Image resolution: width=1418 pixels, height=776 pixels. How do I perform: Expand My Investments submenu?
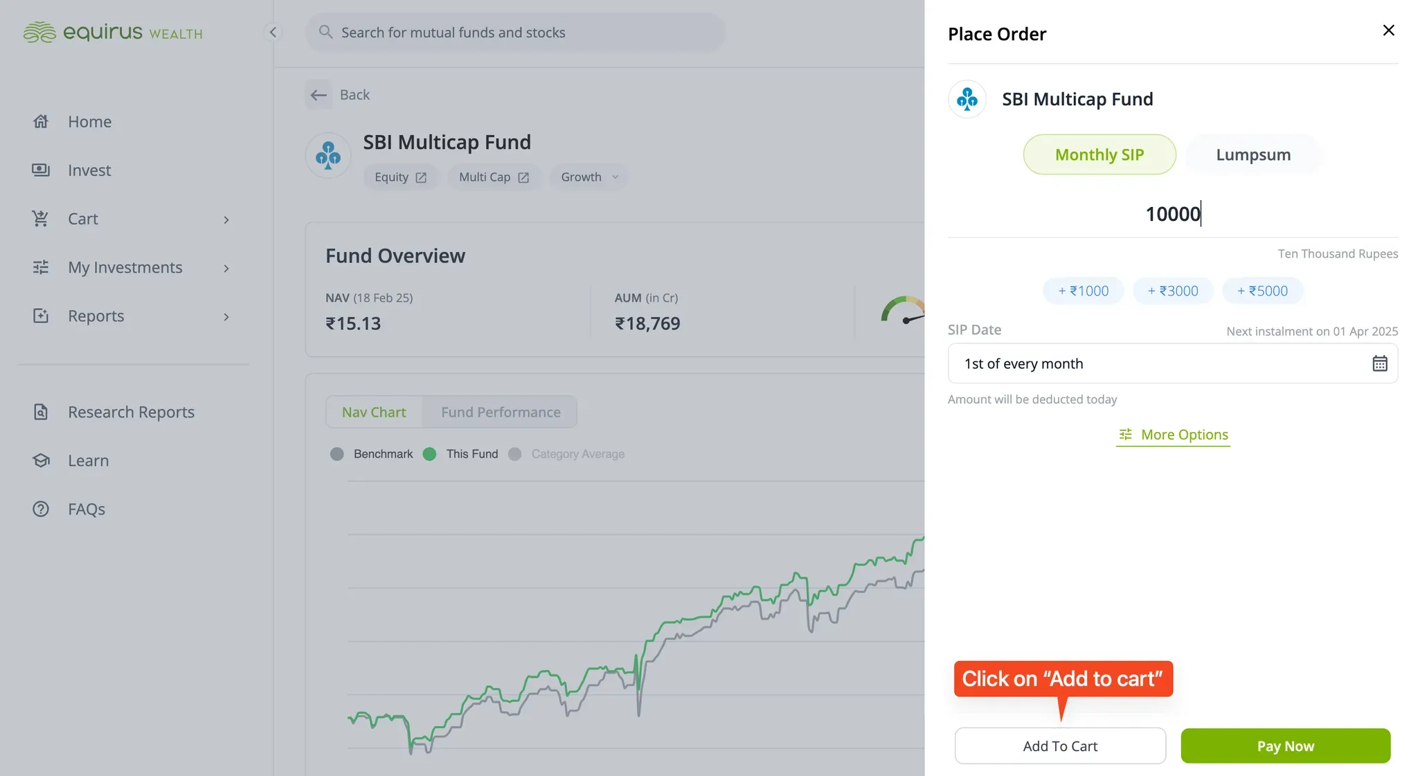tap(226, 268)
